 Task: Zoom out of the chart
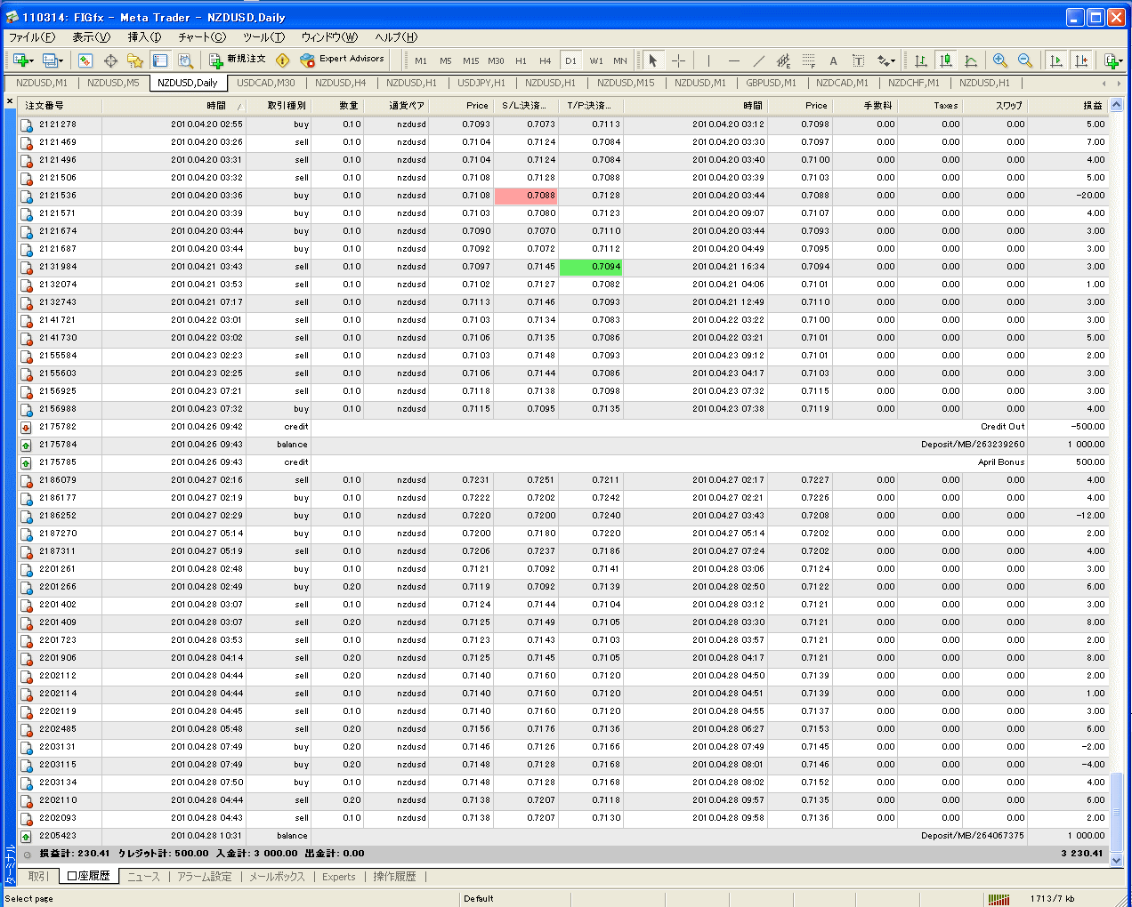(x=1025, y=60)
